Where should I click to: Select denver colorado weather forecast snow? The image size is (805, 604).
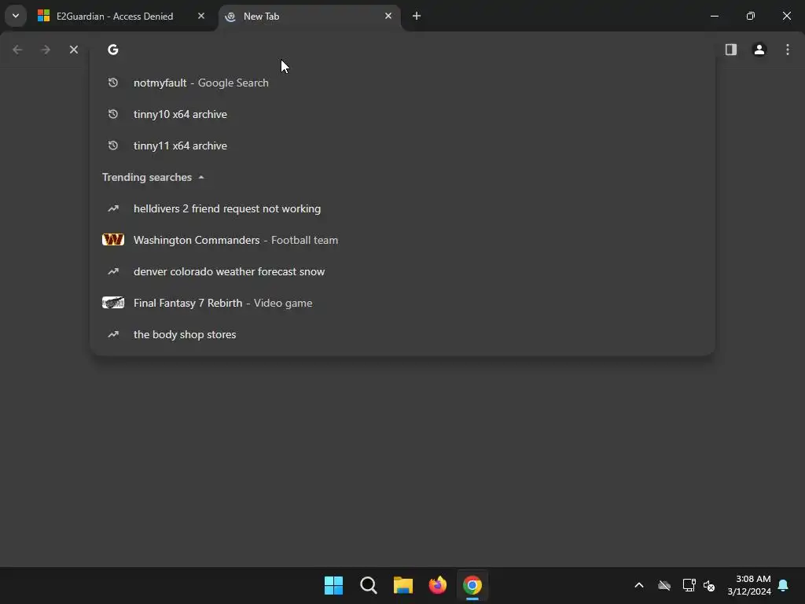pyautogui.click(x=402, y=271)
